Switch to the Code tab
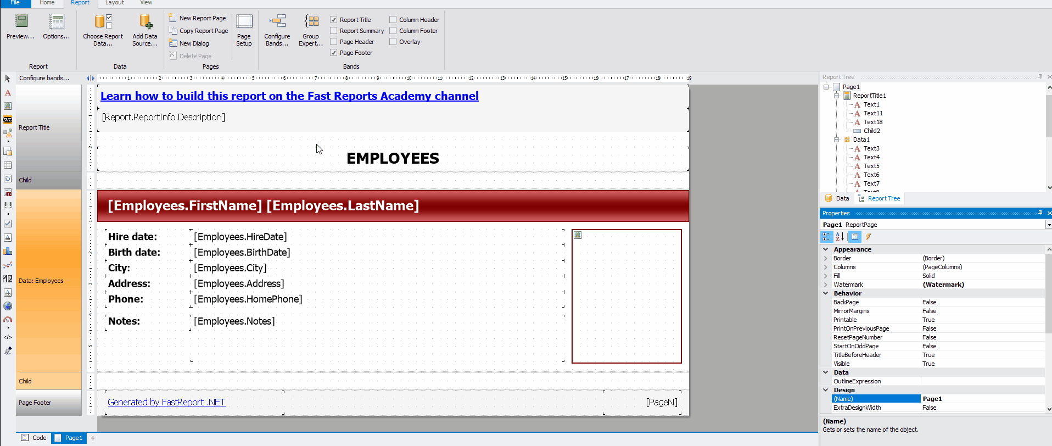 [x=33, y=438]
